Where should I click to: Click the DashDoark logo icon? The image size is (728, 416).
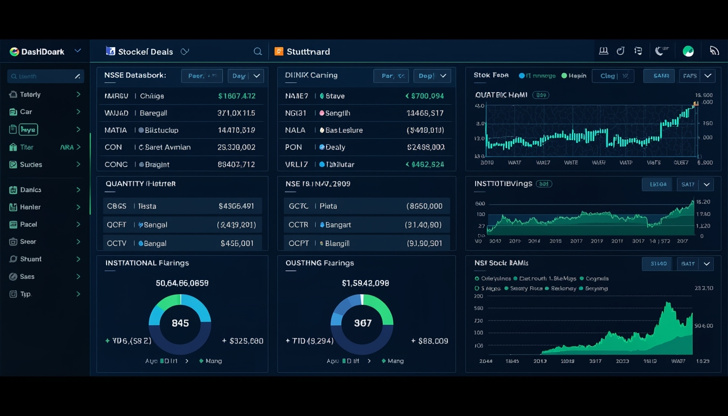14,51
